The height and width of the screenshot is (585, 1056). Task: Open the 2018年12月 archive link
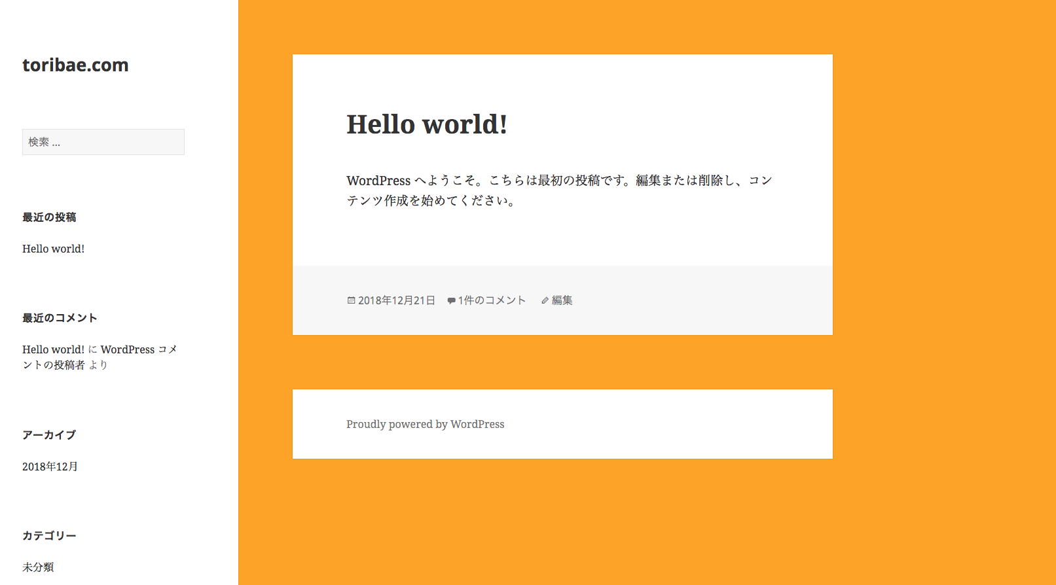coord(50,467)
